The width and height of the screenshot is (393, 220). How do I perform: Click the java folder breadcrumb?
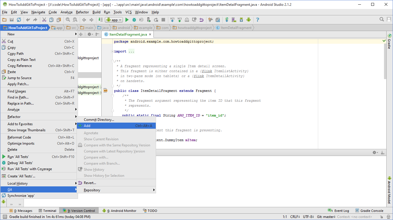pyautogui.click(x=103, y=28)
